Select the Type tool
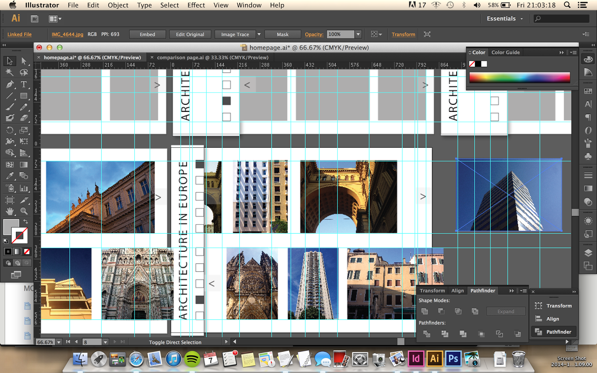The height and width of the screenshot is (373, 597). (24, 84)
